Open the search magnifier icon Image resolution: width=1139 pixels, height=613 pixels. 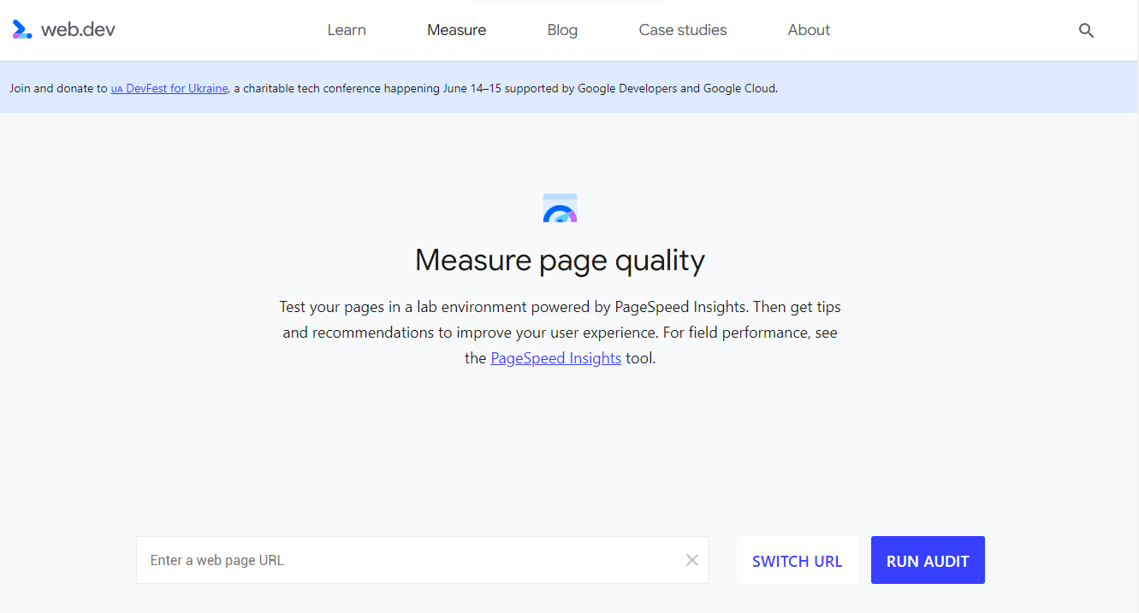click(1086, 30)
